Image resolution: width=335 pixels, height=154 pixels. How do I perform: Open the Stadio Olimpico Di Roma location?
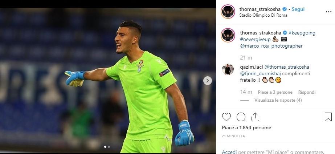(263, 15)
